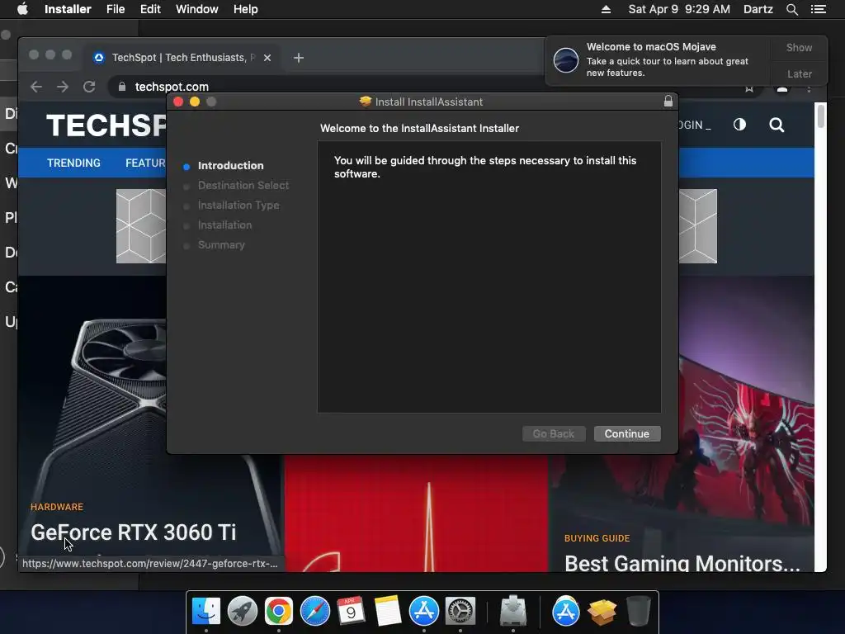Open App Store from the Dock
This screenshot has height=634, width=845.
[x=424, y=612]
